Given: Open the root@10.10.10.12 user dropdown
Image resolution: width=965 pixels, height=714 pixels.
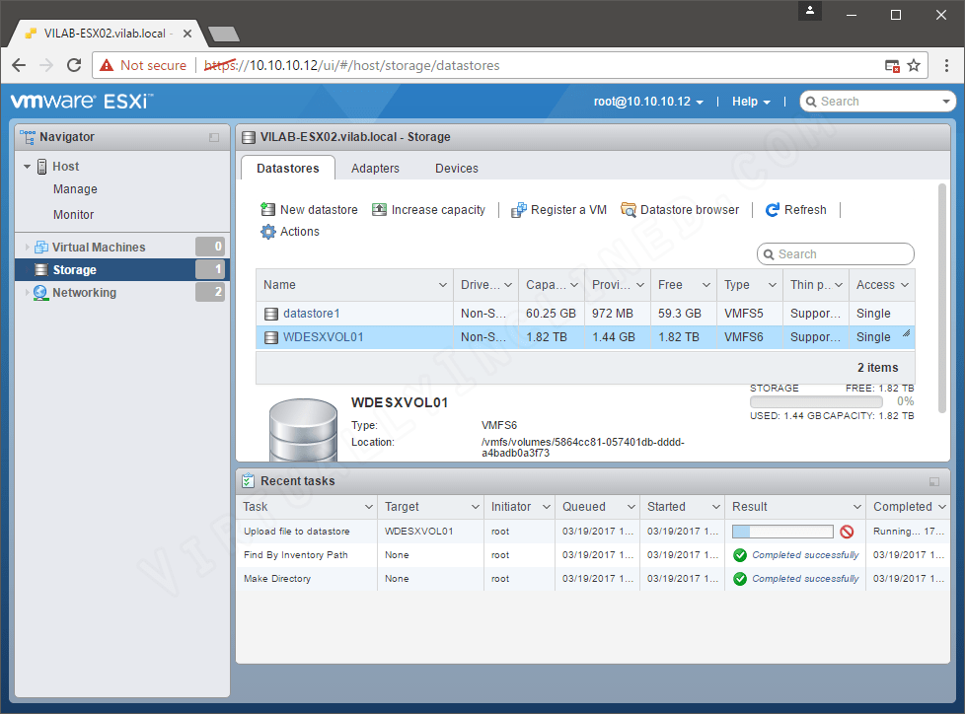Looking at the screenshot, I should pyautogui.click(x=648, y=103).
